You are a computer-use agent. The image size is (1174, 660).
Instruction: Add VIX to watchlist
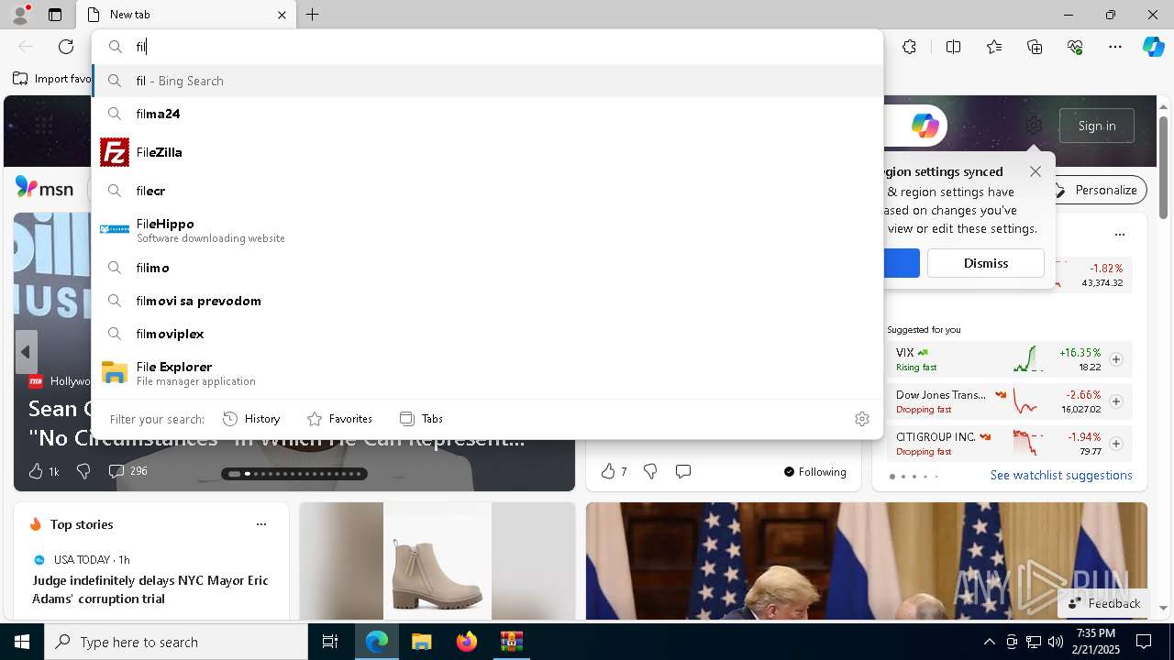(x=1116, y=359)
